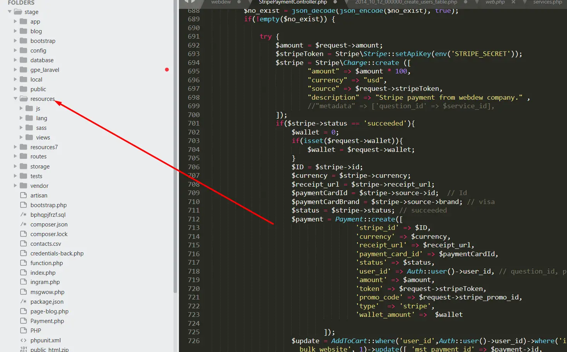567x352 pixels.
Task: Switch to the webdew tab
Action: pos(221,2)
